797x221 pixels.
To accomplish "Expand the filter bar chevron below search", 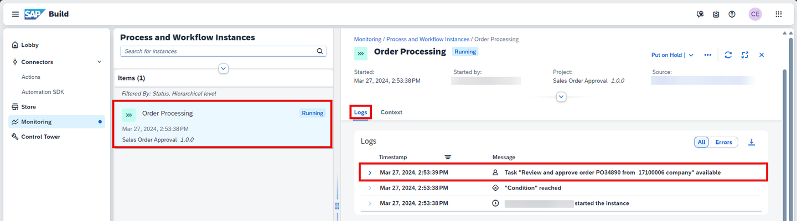I will [224, 69].
